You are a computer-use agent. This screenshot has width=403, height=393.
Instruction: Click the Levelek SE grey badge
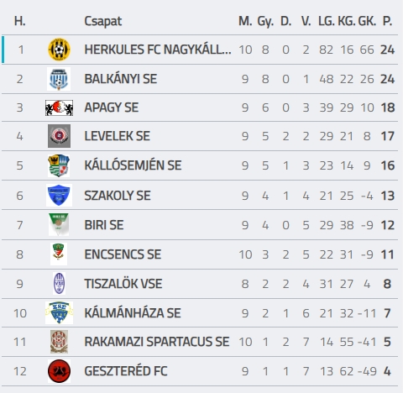(59, 136)
